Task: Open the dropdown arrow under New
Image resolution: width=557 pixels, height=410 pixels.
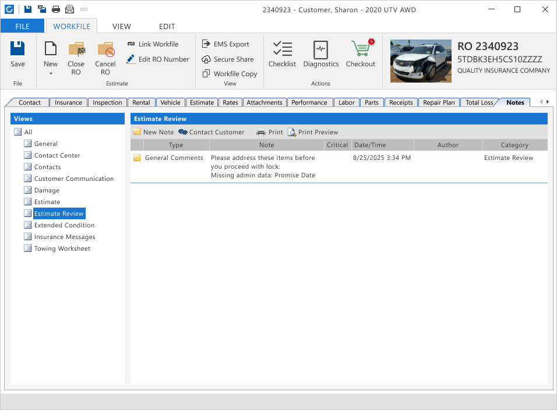Action: [51, 73]
